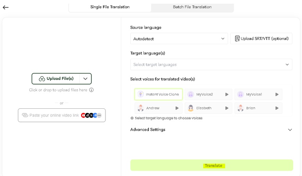Play Elizabeth's voice sample
Image resolution: width=302 pixels, height=176 pixels.
coord(227,108)
